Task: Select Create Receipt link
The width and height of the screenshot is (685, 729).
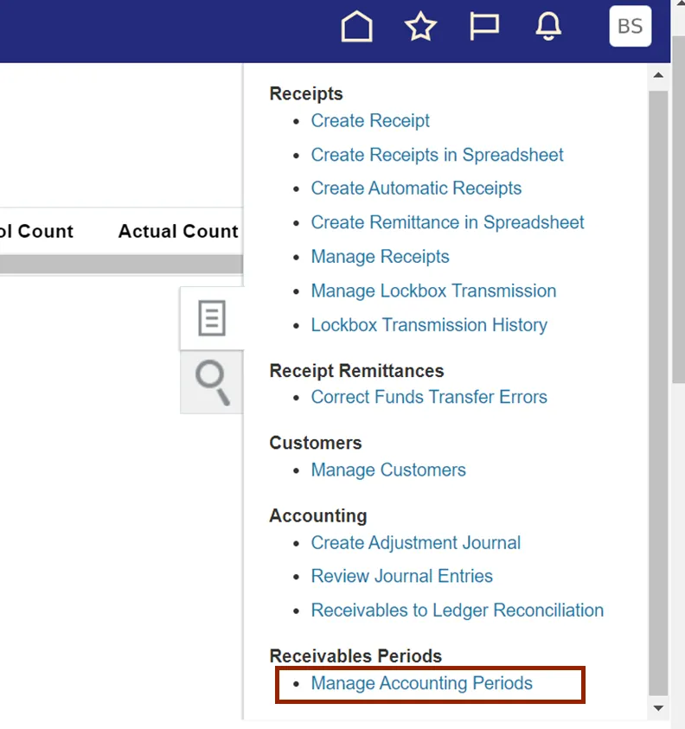Action: [x=370, y=121]
